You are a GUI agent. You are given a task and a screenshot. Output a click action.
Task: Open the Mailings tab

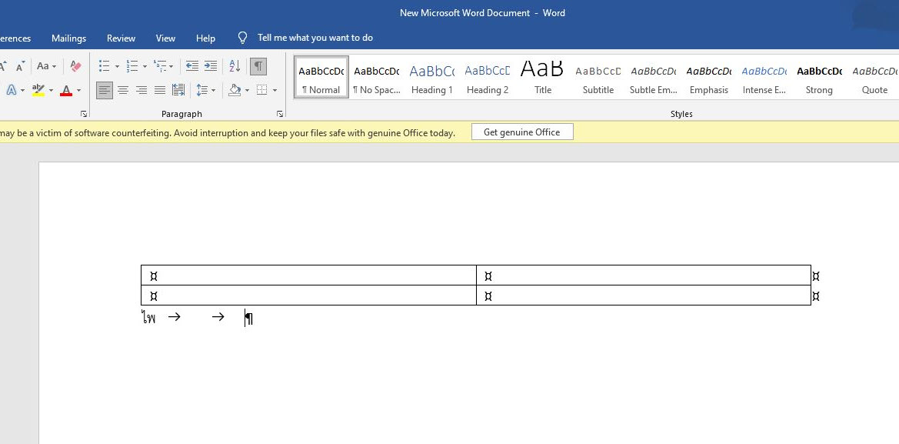tap(68, 38)
